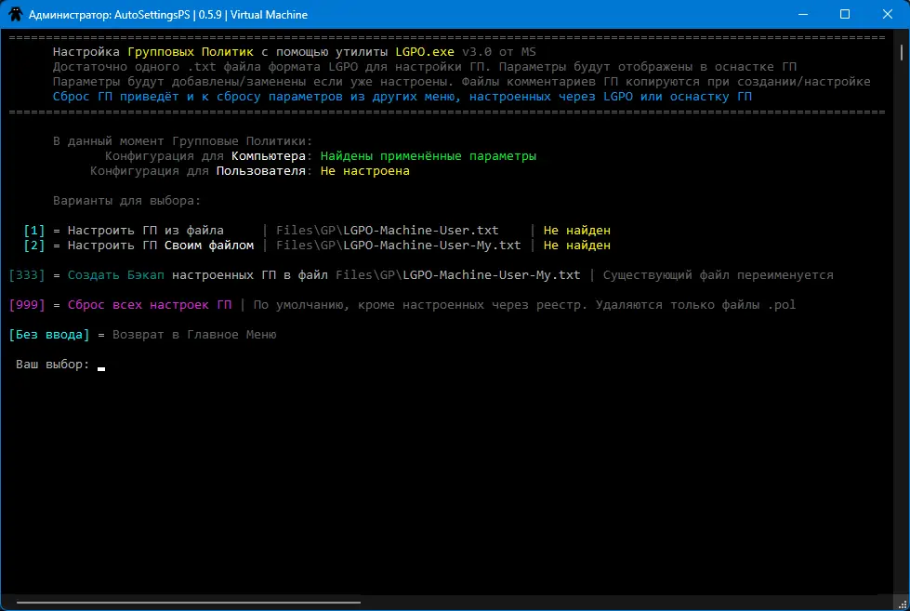Click 'Существующий файл переименуется' note
Screen dimensions: 910x611
[718, 274]
